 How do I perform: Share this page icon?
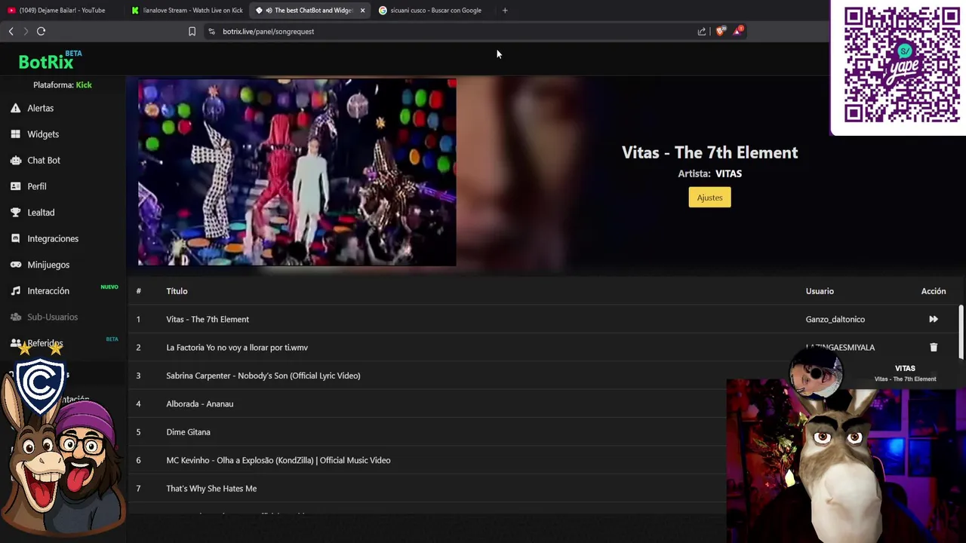[x=702, y=31]
